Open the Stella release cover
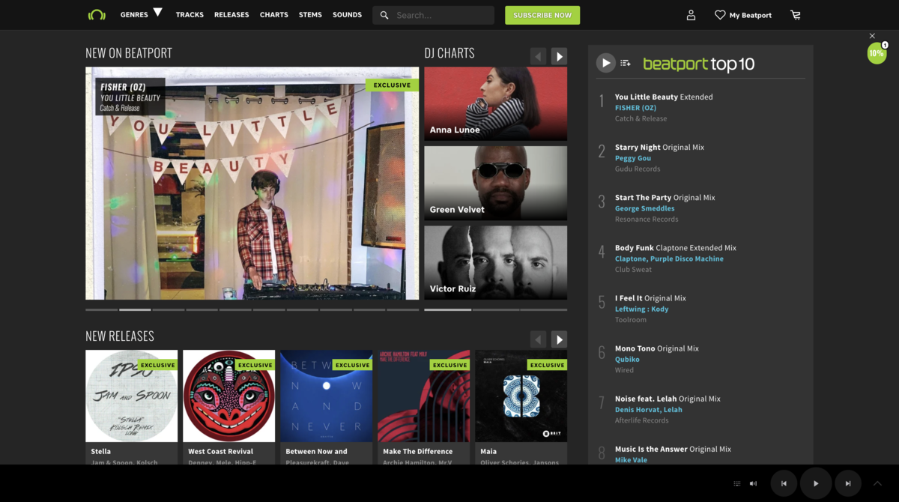The height and width of the screenshot is (502, 899). tap(131, 396)
